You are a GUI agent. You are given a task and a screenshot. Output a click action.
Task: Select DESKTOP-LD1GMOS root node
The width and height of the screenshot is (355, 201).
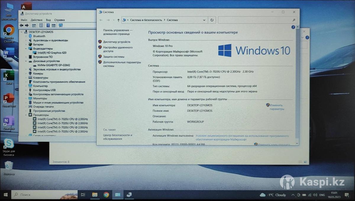coord(41,32)
